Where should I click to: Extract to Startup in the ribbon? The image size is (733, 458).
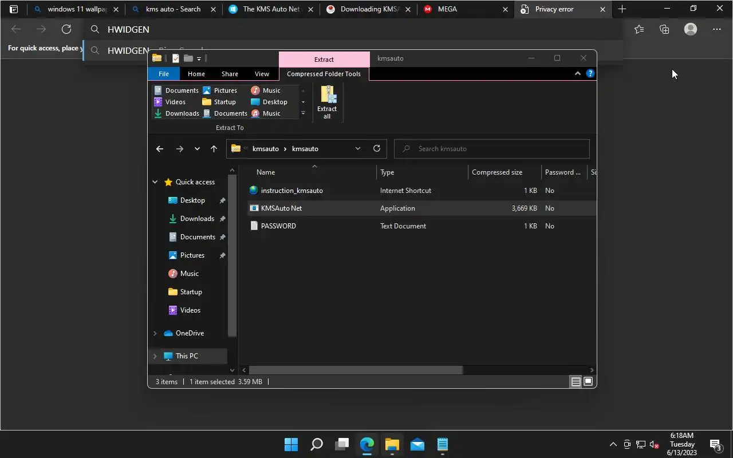click(219, 102)
